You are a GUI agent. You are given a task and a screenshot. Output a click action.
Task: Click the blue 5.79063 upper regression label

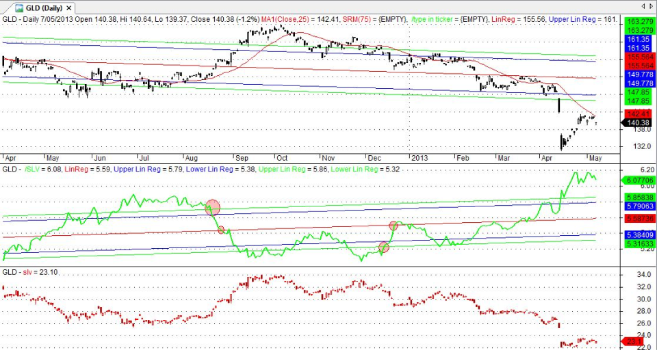point(639,206)
